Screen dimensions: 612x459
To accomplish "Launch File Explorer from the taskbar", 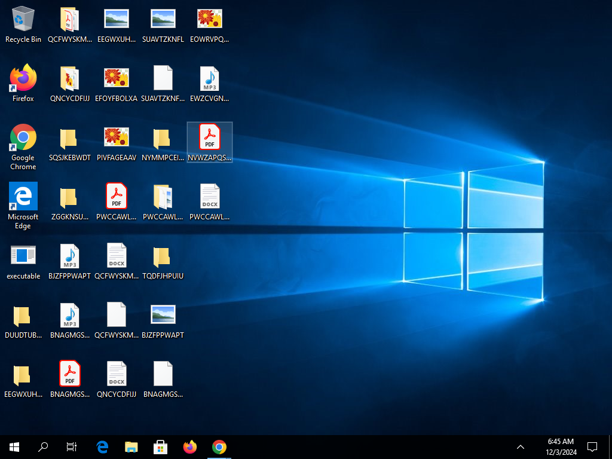I will tap(131, 446).
